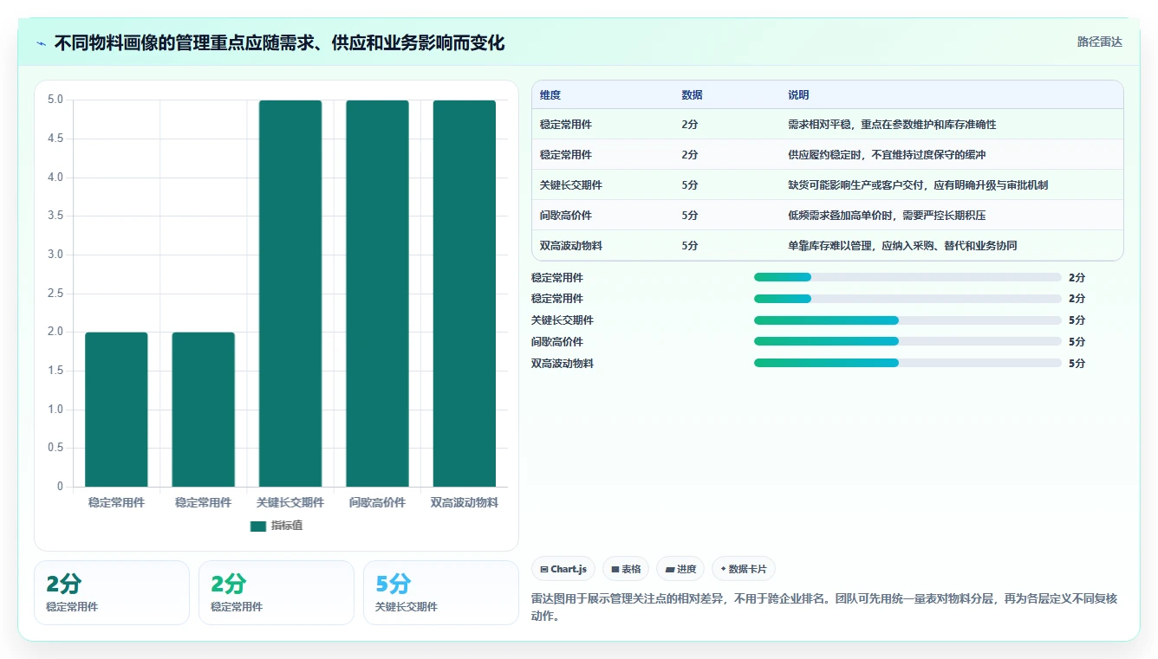Click the Chart.js tag icon
Image resolution: width=1158 pixels, height=659 pixels.
click(x=543, y=570)
